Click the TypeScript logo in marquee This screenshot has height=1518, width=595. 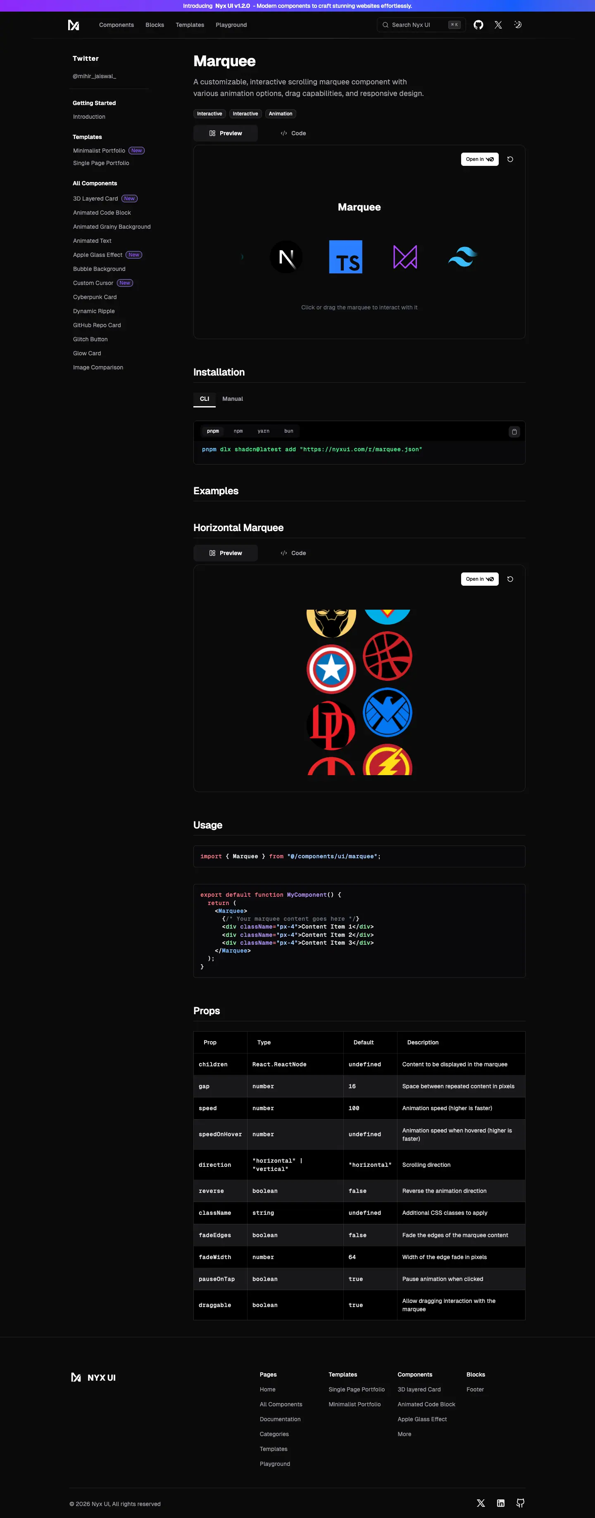[345, 257]
